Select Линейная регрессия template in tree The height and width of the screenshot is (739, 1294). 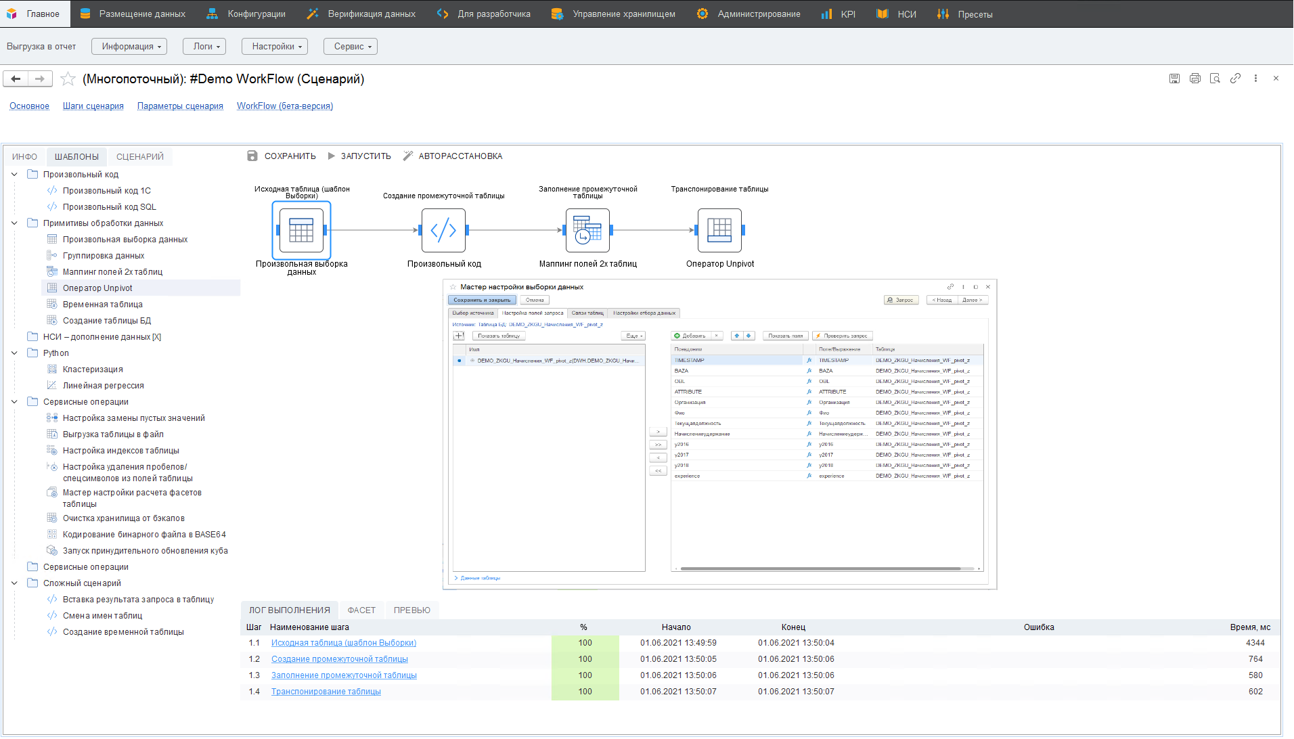pyautogui.click(x=103, y=386)
